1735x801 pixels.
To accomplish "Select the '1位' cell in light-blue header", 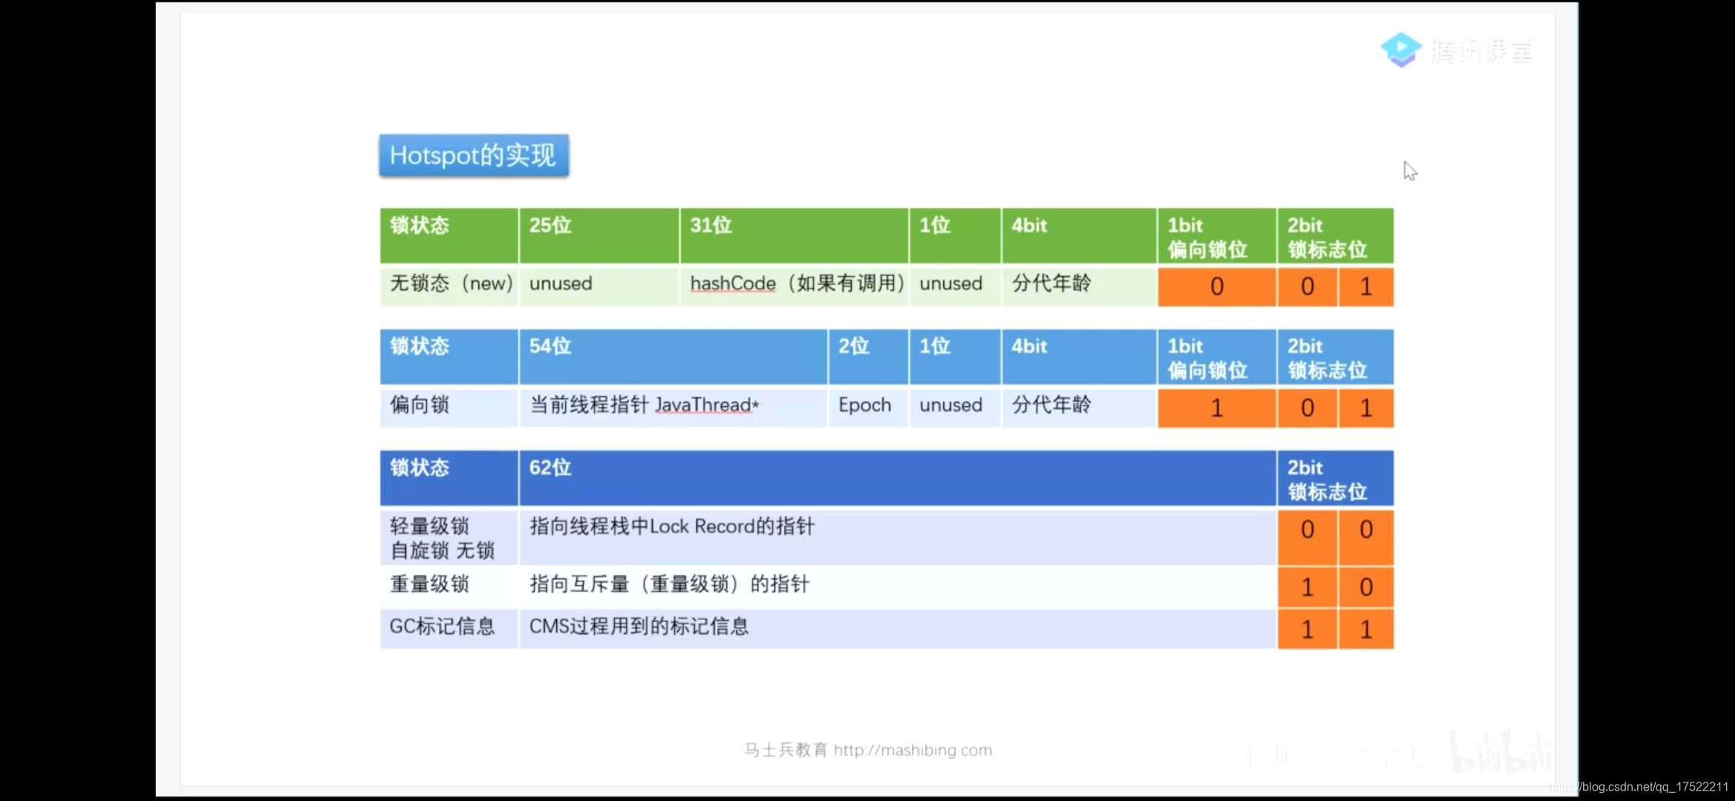I will pyautogui.click(x=955, y=357).
